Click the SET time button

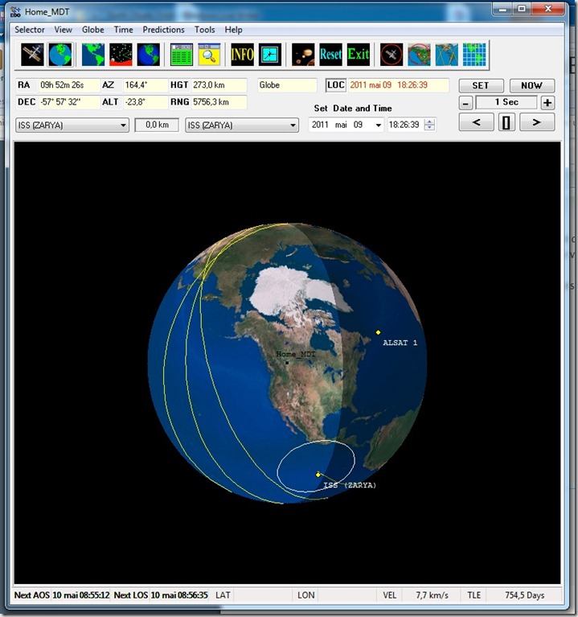[481, 85]
